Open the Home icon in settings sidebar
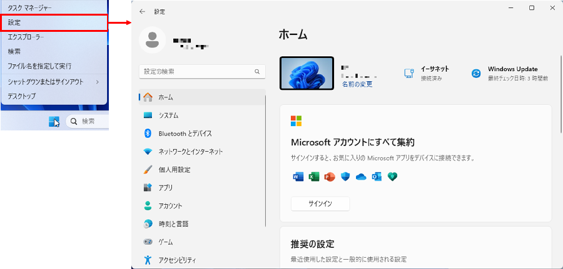 [x=148, y=97]
